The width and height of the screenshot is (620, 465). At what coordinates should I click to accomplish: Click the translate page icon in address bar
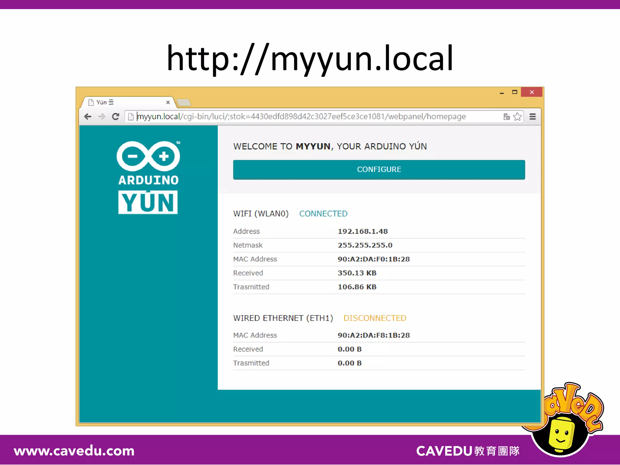(x=506, y=117)
